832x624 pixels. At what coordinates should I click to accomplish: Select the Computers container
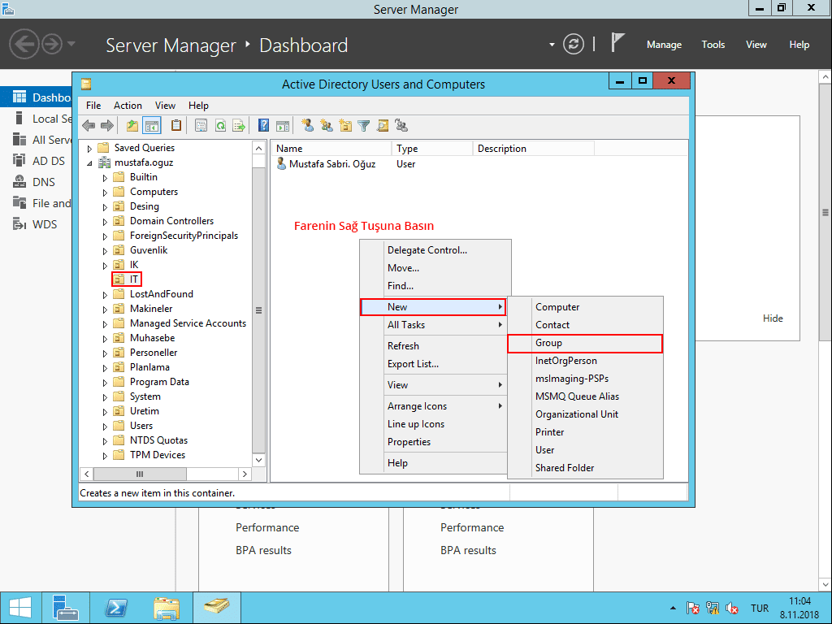click(x=154, y=192)
